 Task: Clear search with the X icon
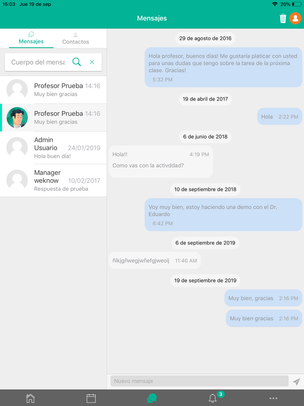[x=92, y=62]
